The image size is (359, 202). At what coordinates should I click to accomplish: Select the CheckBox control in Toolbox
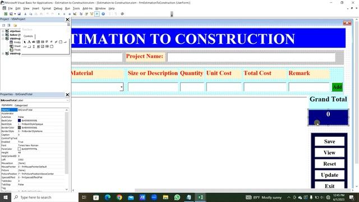(x=47, y=42)
